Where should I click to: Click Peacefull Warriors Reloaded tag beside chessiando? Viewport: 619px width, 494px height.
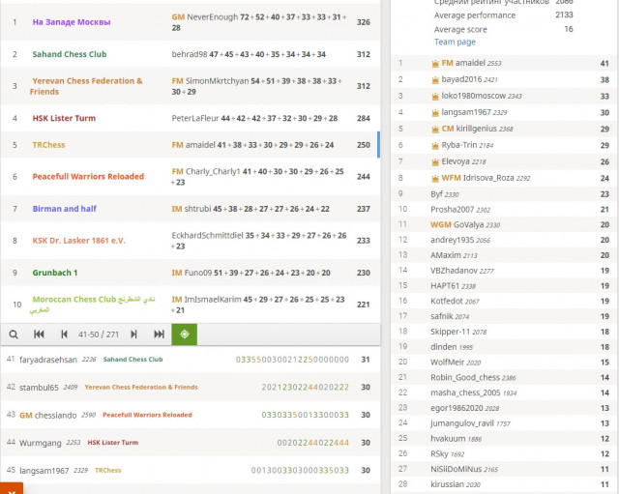pyautogui.click(x=147, y=415)
